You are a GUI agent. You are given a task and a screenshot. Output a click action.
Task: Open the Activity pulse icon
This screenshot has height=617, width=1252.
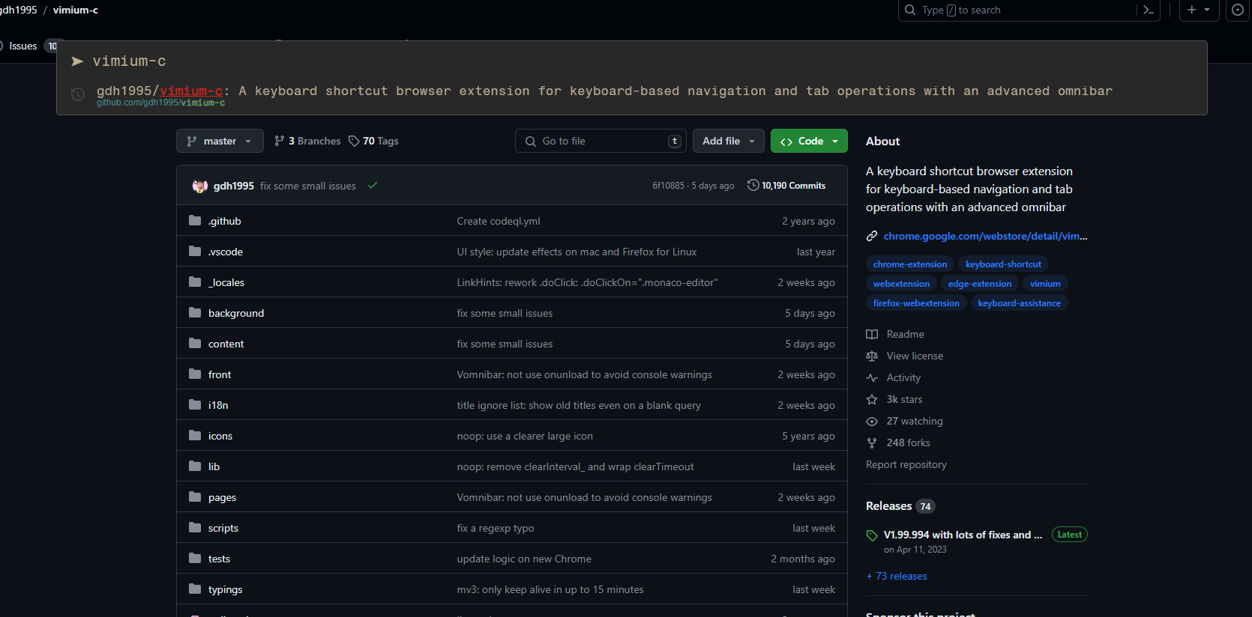pos(872,377)
